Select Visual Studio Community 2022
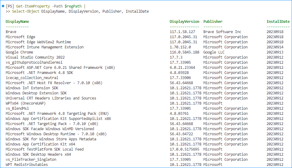The height and width of the screenshot is (168, 292). 35,57
